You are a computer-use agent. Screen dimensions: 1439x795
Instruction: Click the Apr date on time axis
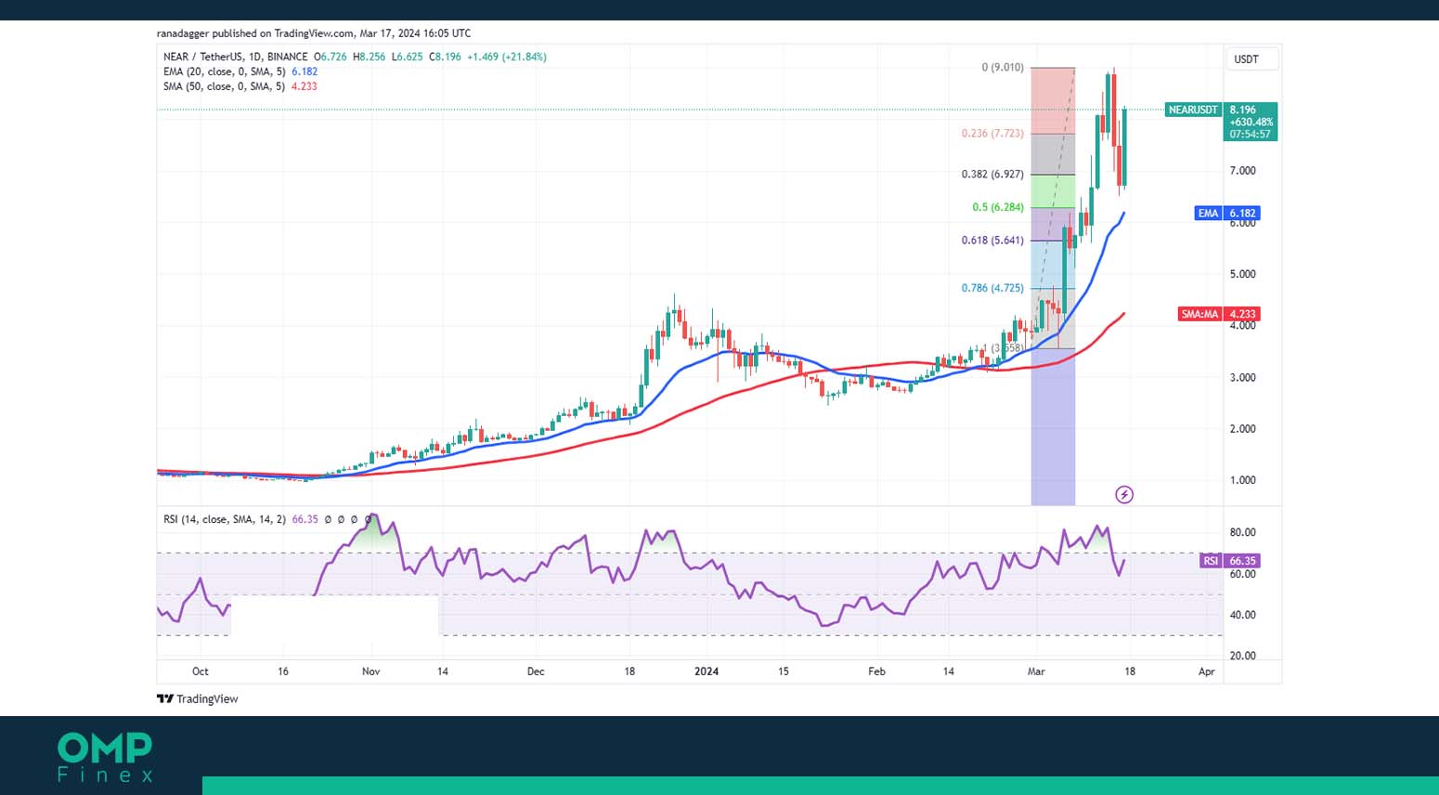1206,671
